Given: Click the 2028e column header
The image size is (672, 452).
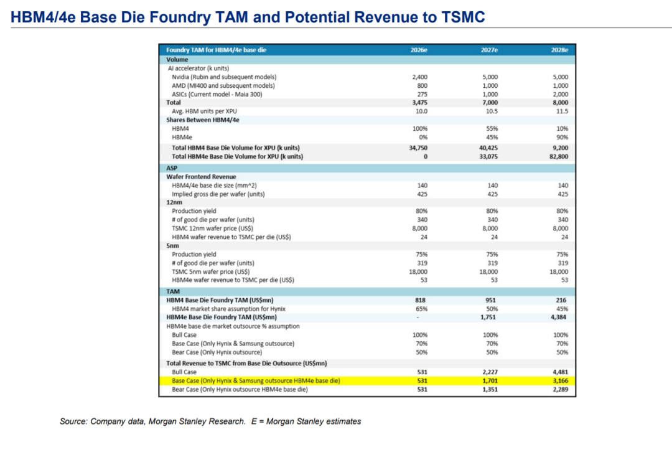Looking at the screenshot, I should click(559, 50).
